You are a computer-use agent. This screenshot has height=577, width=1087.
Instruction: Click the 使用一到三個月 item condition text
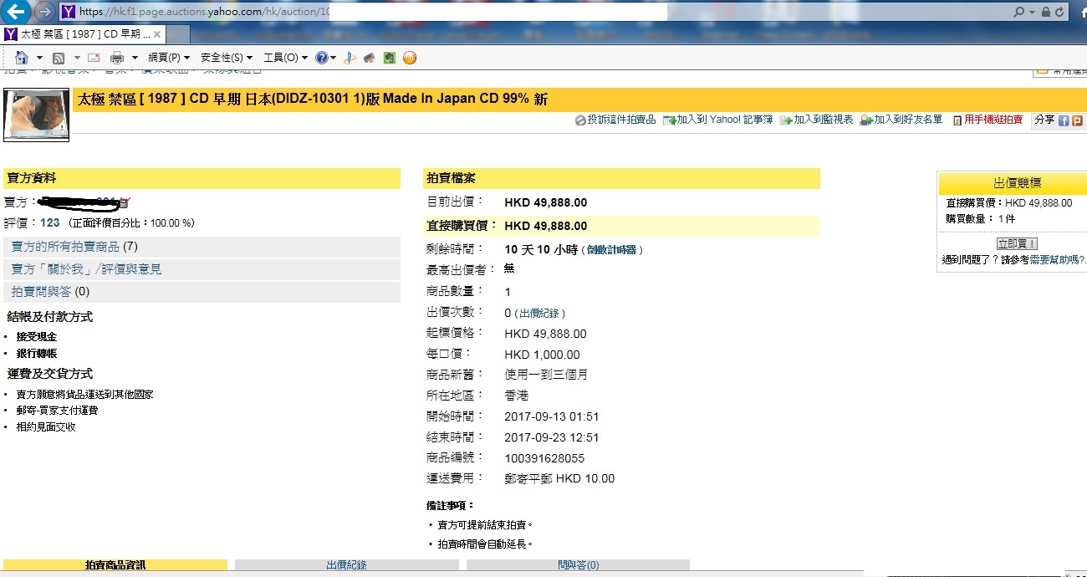click(x=546, y=375)
